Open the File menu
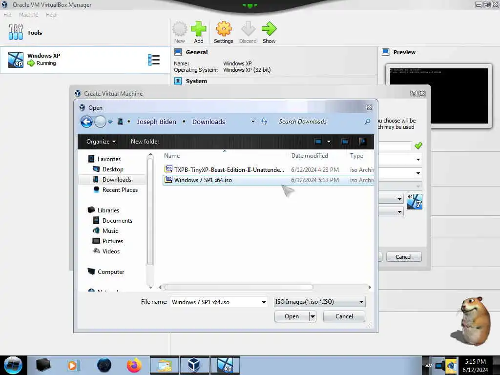Image resolution: width=500 pixels, height=375 pixels. [7, 15]
